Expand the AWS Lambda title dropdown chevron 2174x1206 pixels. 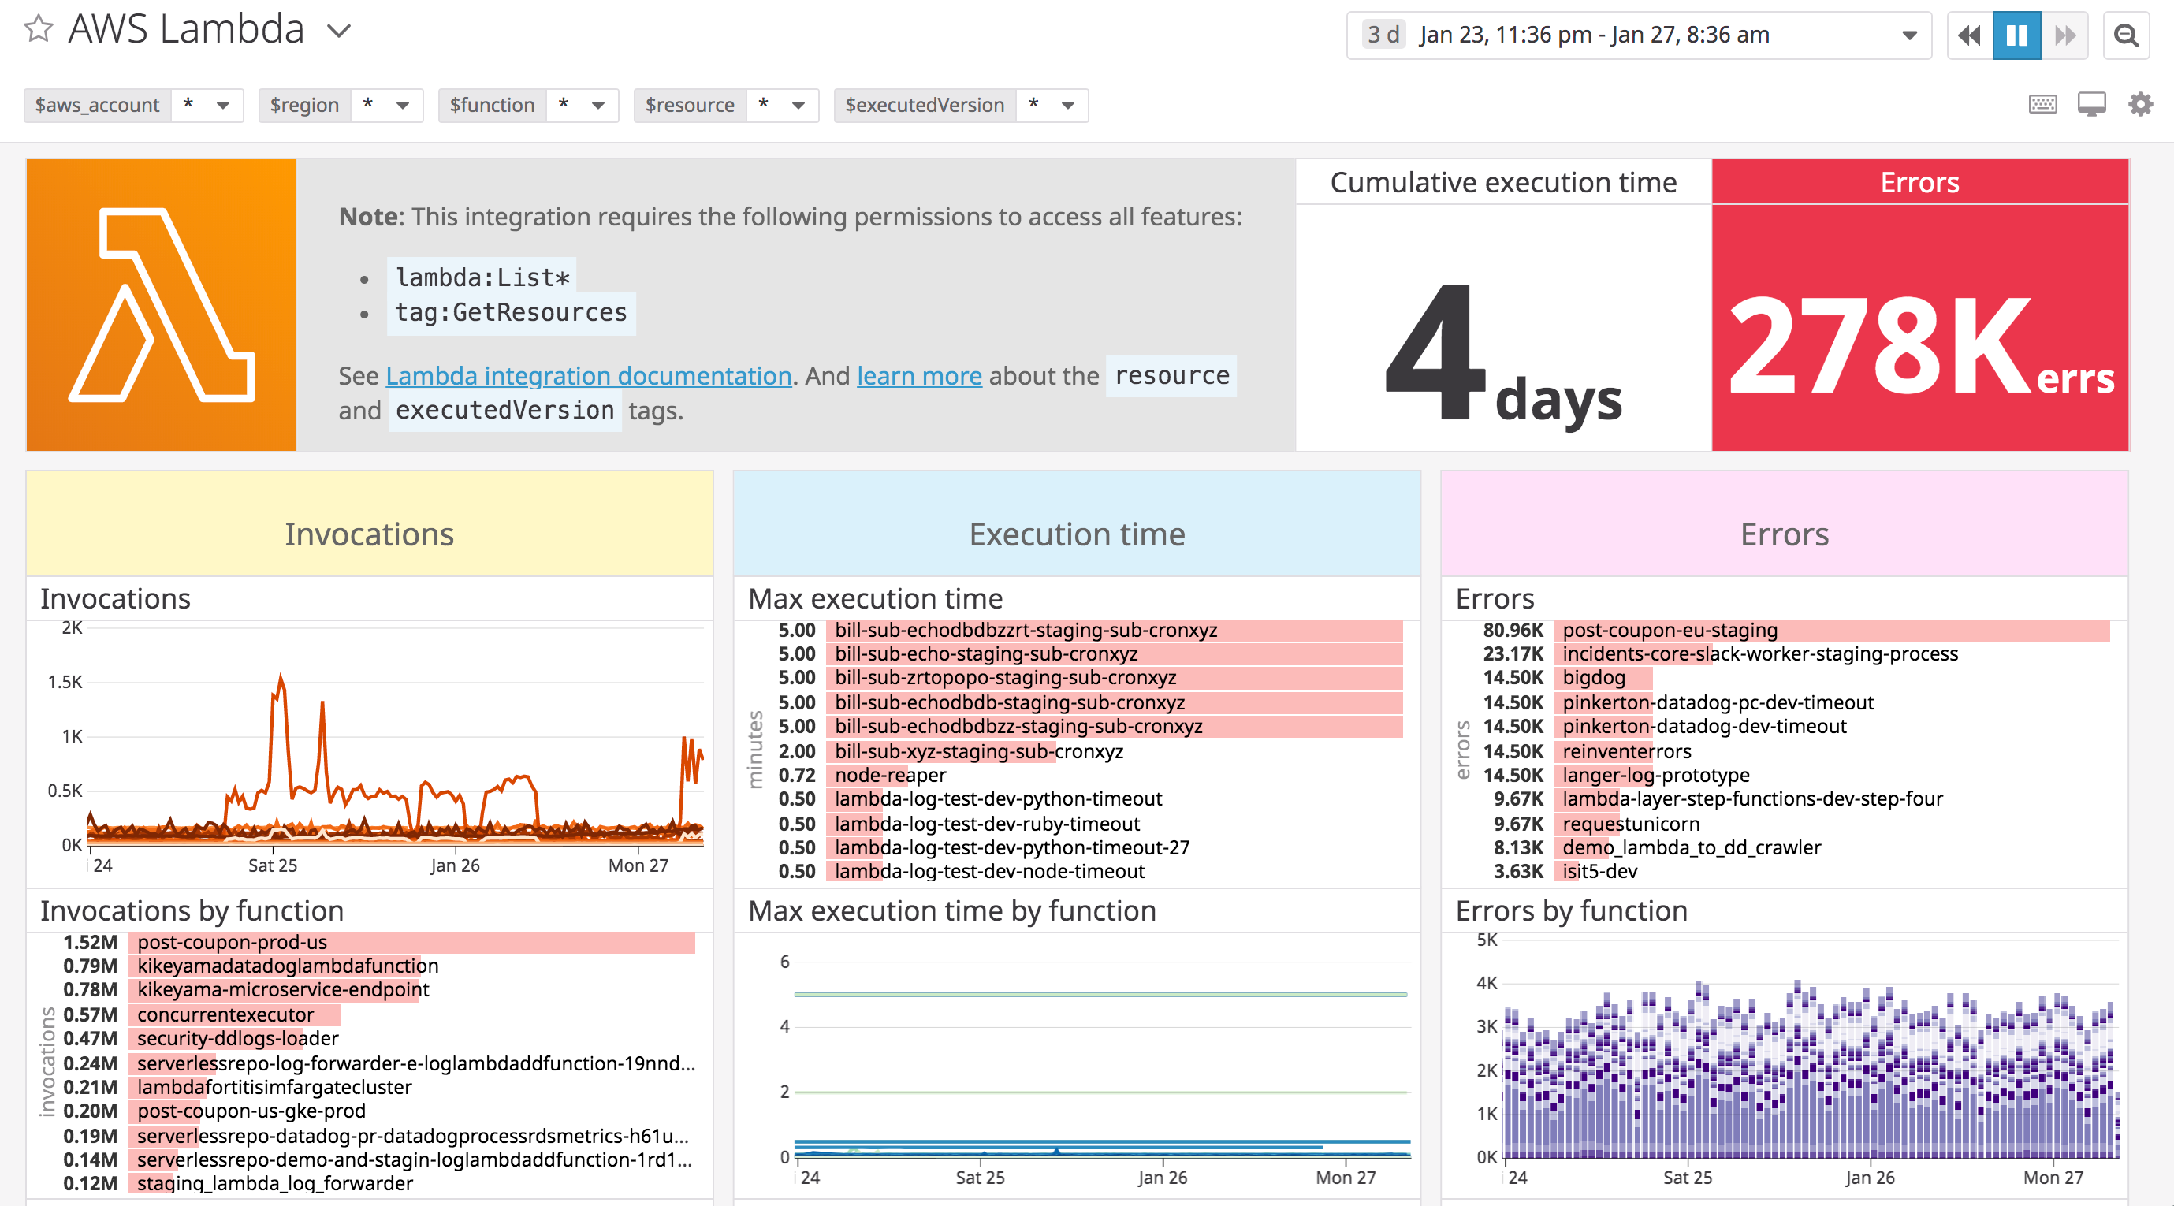[x=337, y=31]
